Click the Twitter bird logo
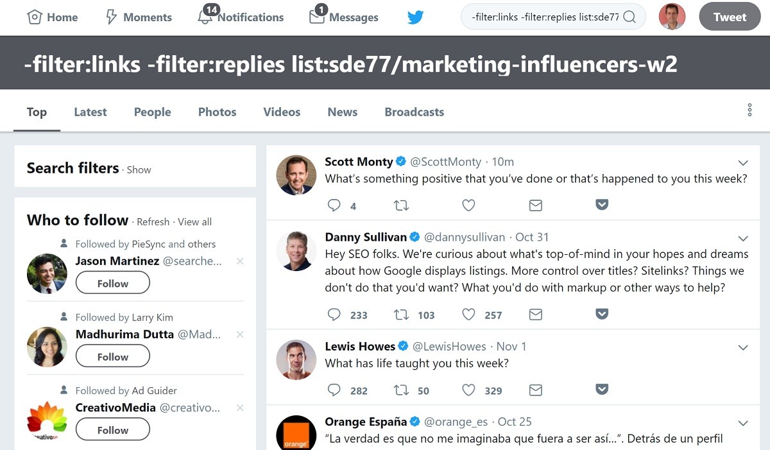770x450 pixels. tap(415, 17)
